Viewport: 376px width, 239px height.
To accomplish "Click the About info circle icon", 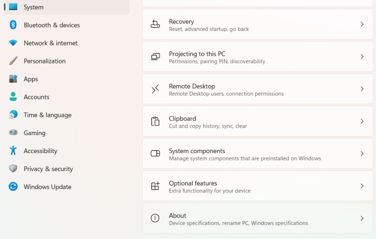I will click(x=155, y=218).
